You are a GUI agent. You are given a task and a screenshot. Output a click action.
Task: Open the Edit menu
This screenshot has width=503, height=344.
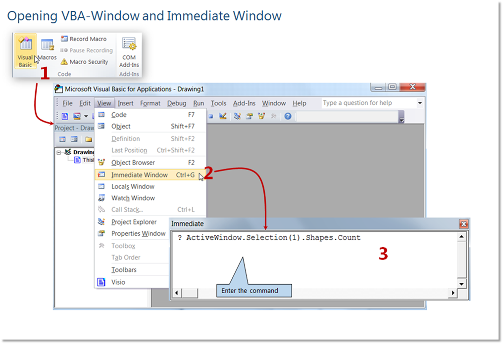[x=85, y=103]
